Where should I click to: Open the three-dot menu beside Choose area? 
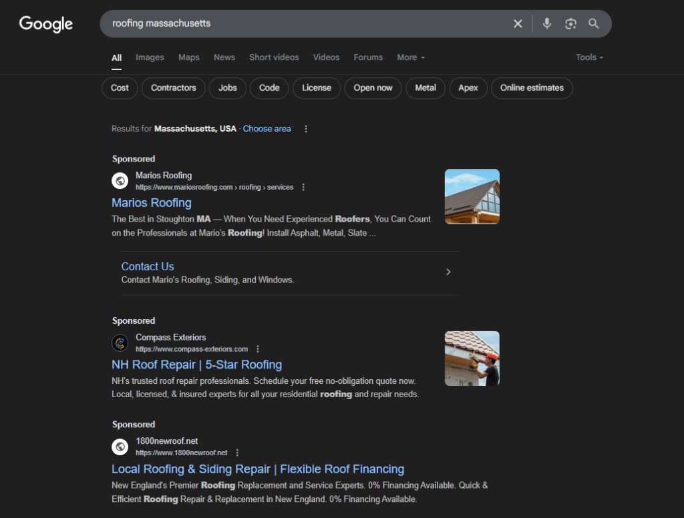click(306, 128)
